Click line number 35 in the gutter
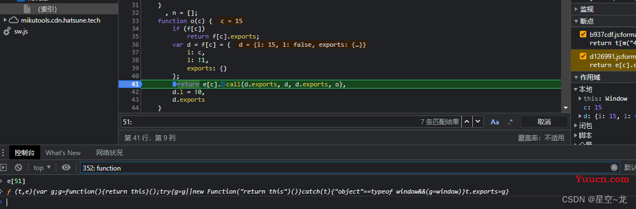 tap(135, 36)
